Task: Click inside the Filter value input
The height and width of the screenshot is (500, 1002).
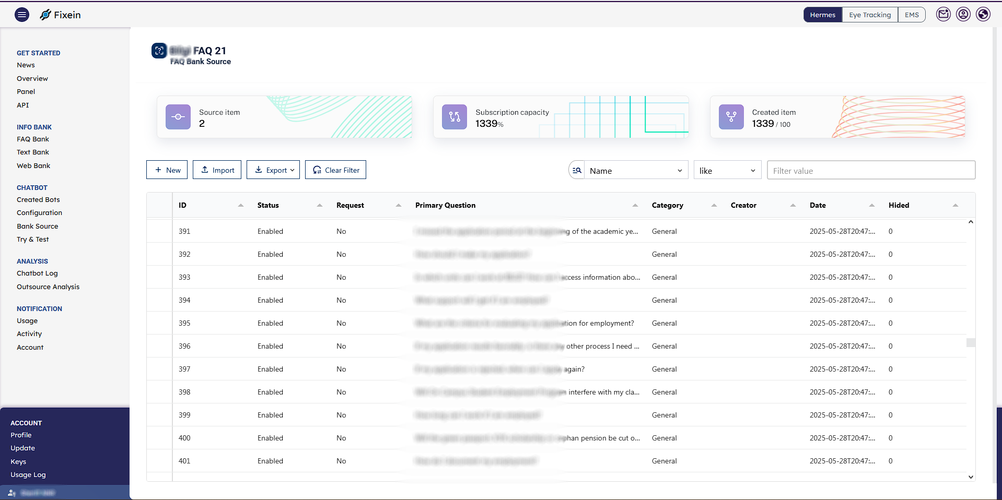Action: 870,170
